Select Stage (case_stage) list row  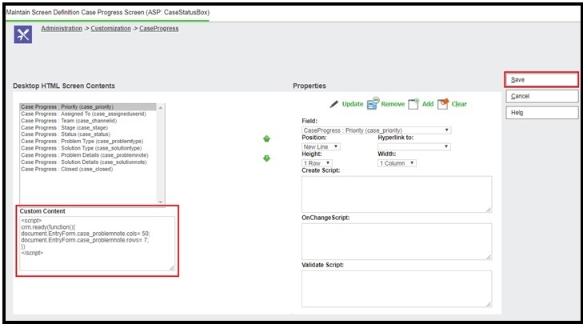(x=88, y=127)
